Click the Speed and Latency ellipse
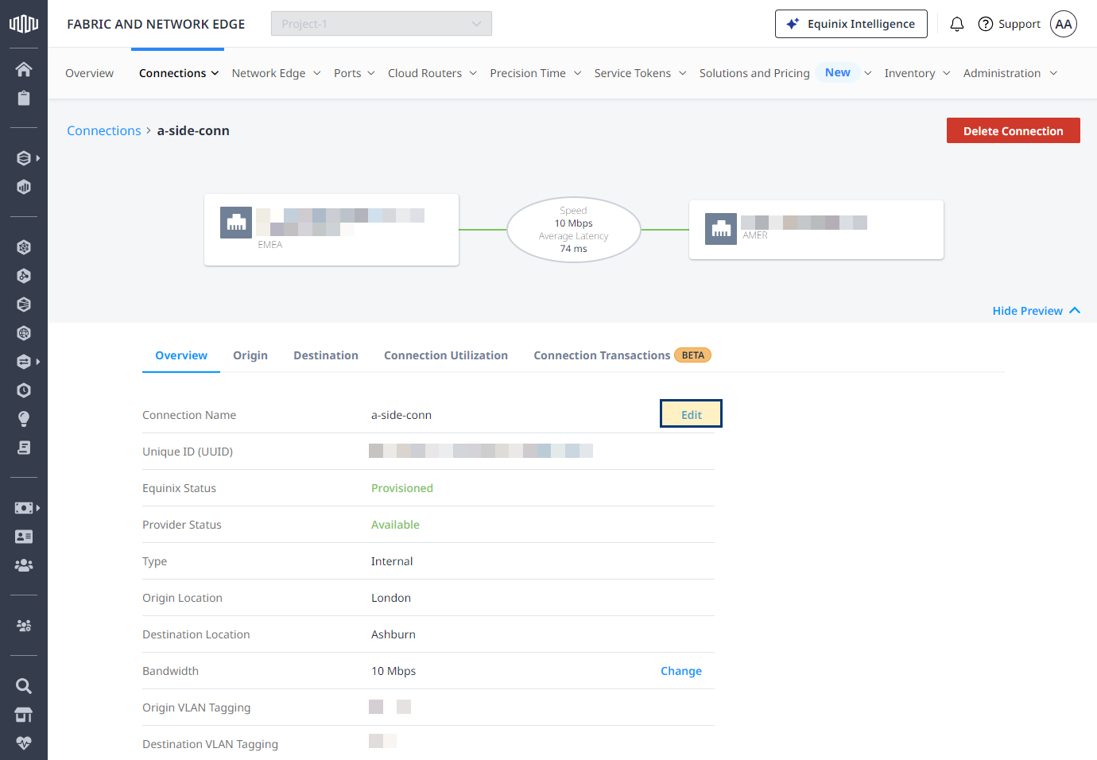 [x=573, y=230]
